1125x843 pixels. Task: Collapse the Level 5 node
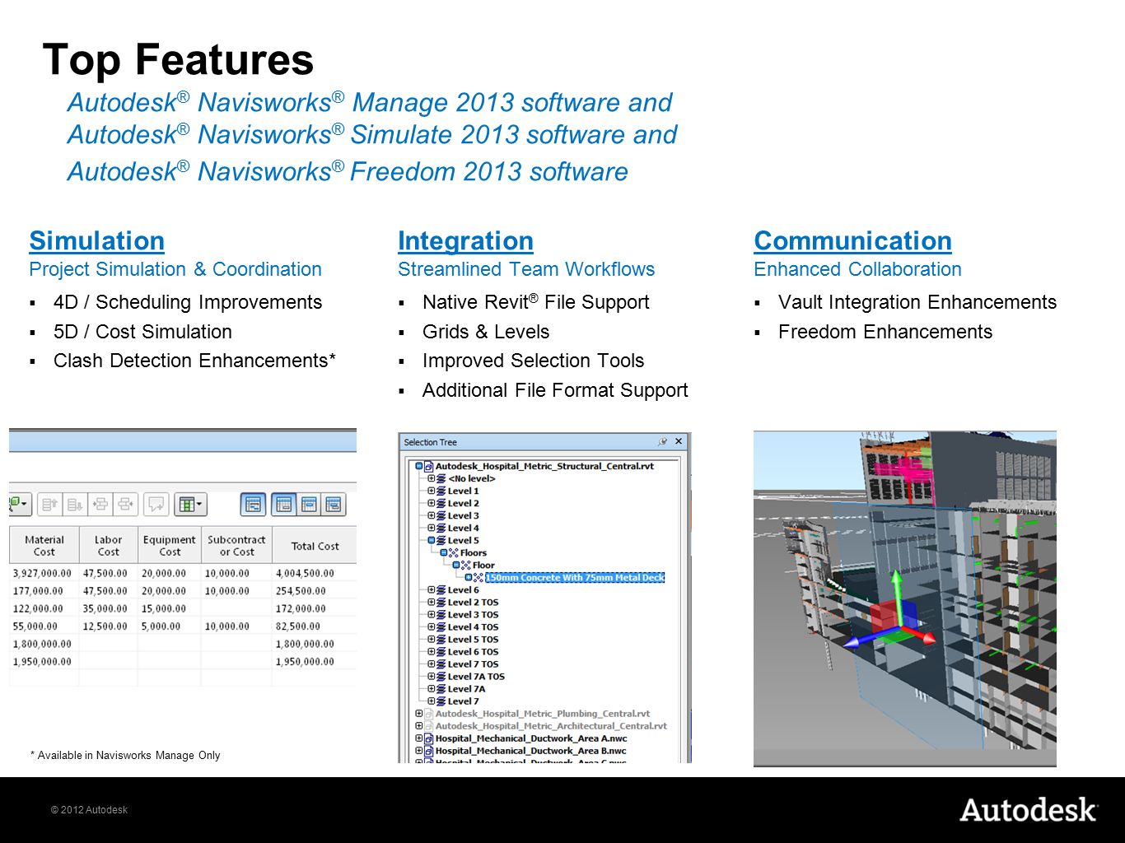(431, 540)
